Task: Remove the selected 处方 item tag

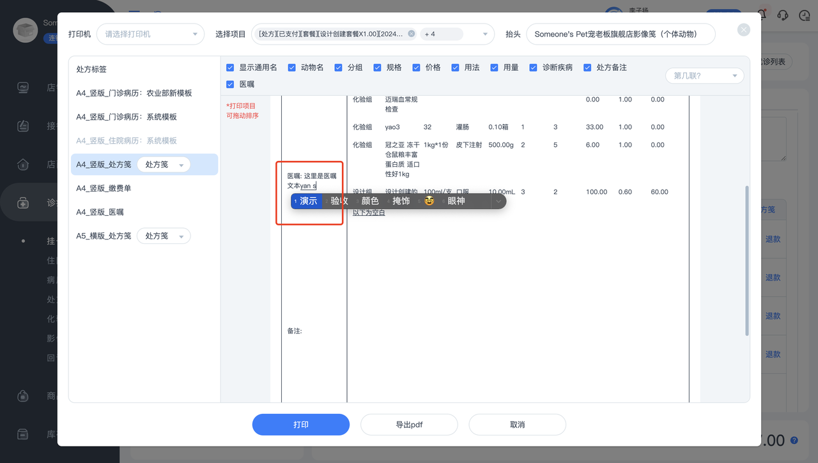Action: coord(412,34)
